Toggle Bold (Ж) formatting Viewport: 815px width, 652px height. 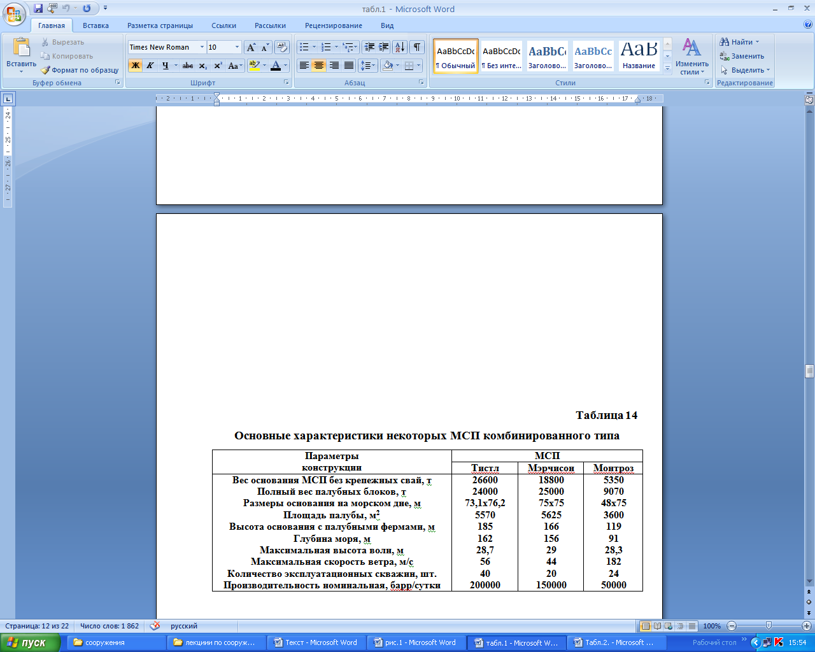click(135, 66)
